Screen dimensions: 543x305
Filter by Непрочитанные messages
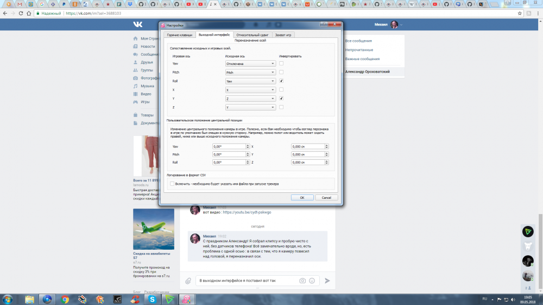[359, 50]
